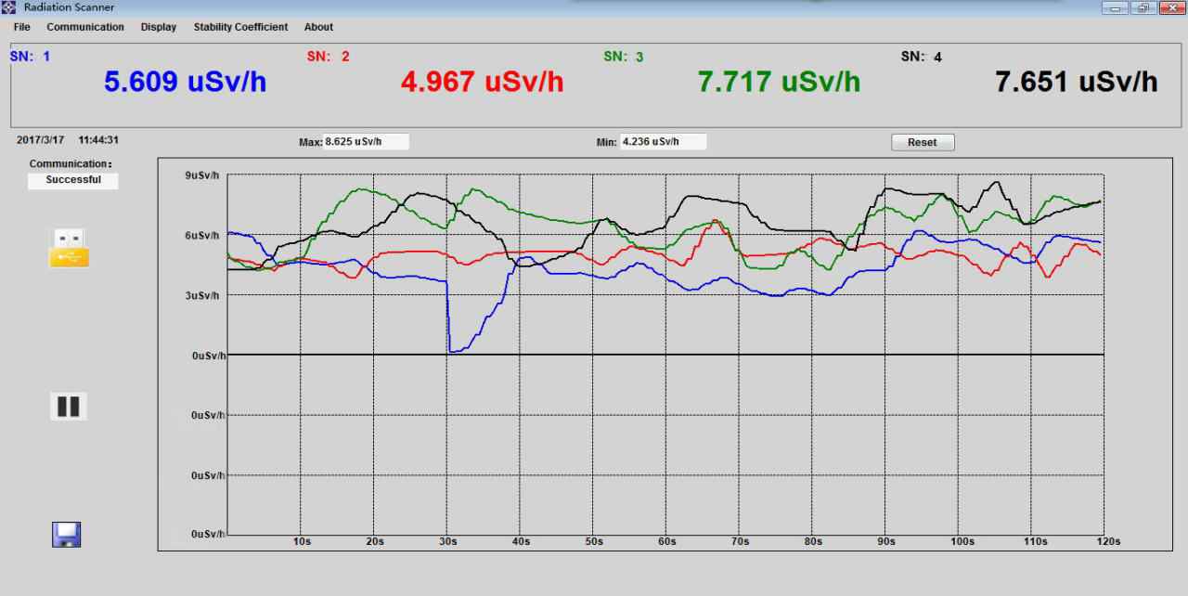1188x596 pixels.
Task: Select the blue reading 5.609 uSv/h
Action: point(186,82)
